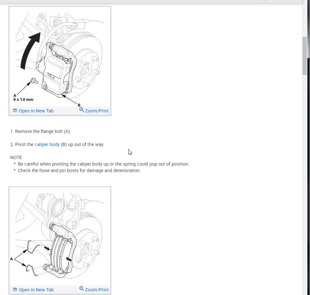310x295 pixels.
Task: Click the B callout label in the first diagram
Action: 79,105
